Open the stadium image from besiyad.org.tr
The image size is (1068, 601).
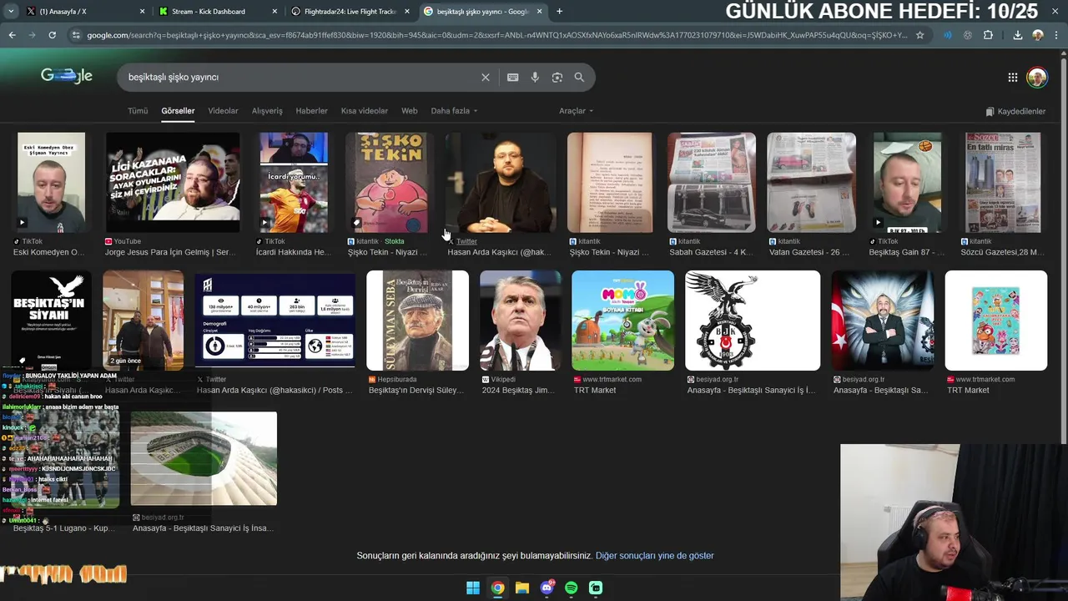point(204,458)
